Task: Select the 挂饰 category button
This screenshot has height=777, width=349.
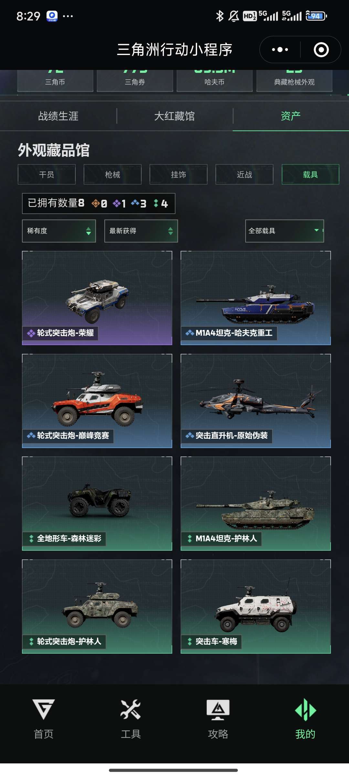Action: pyautogui.click(x=178, y=175)
